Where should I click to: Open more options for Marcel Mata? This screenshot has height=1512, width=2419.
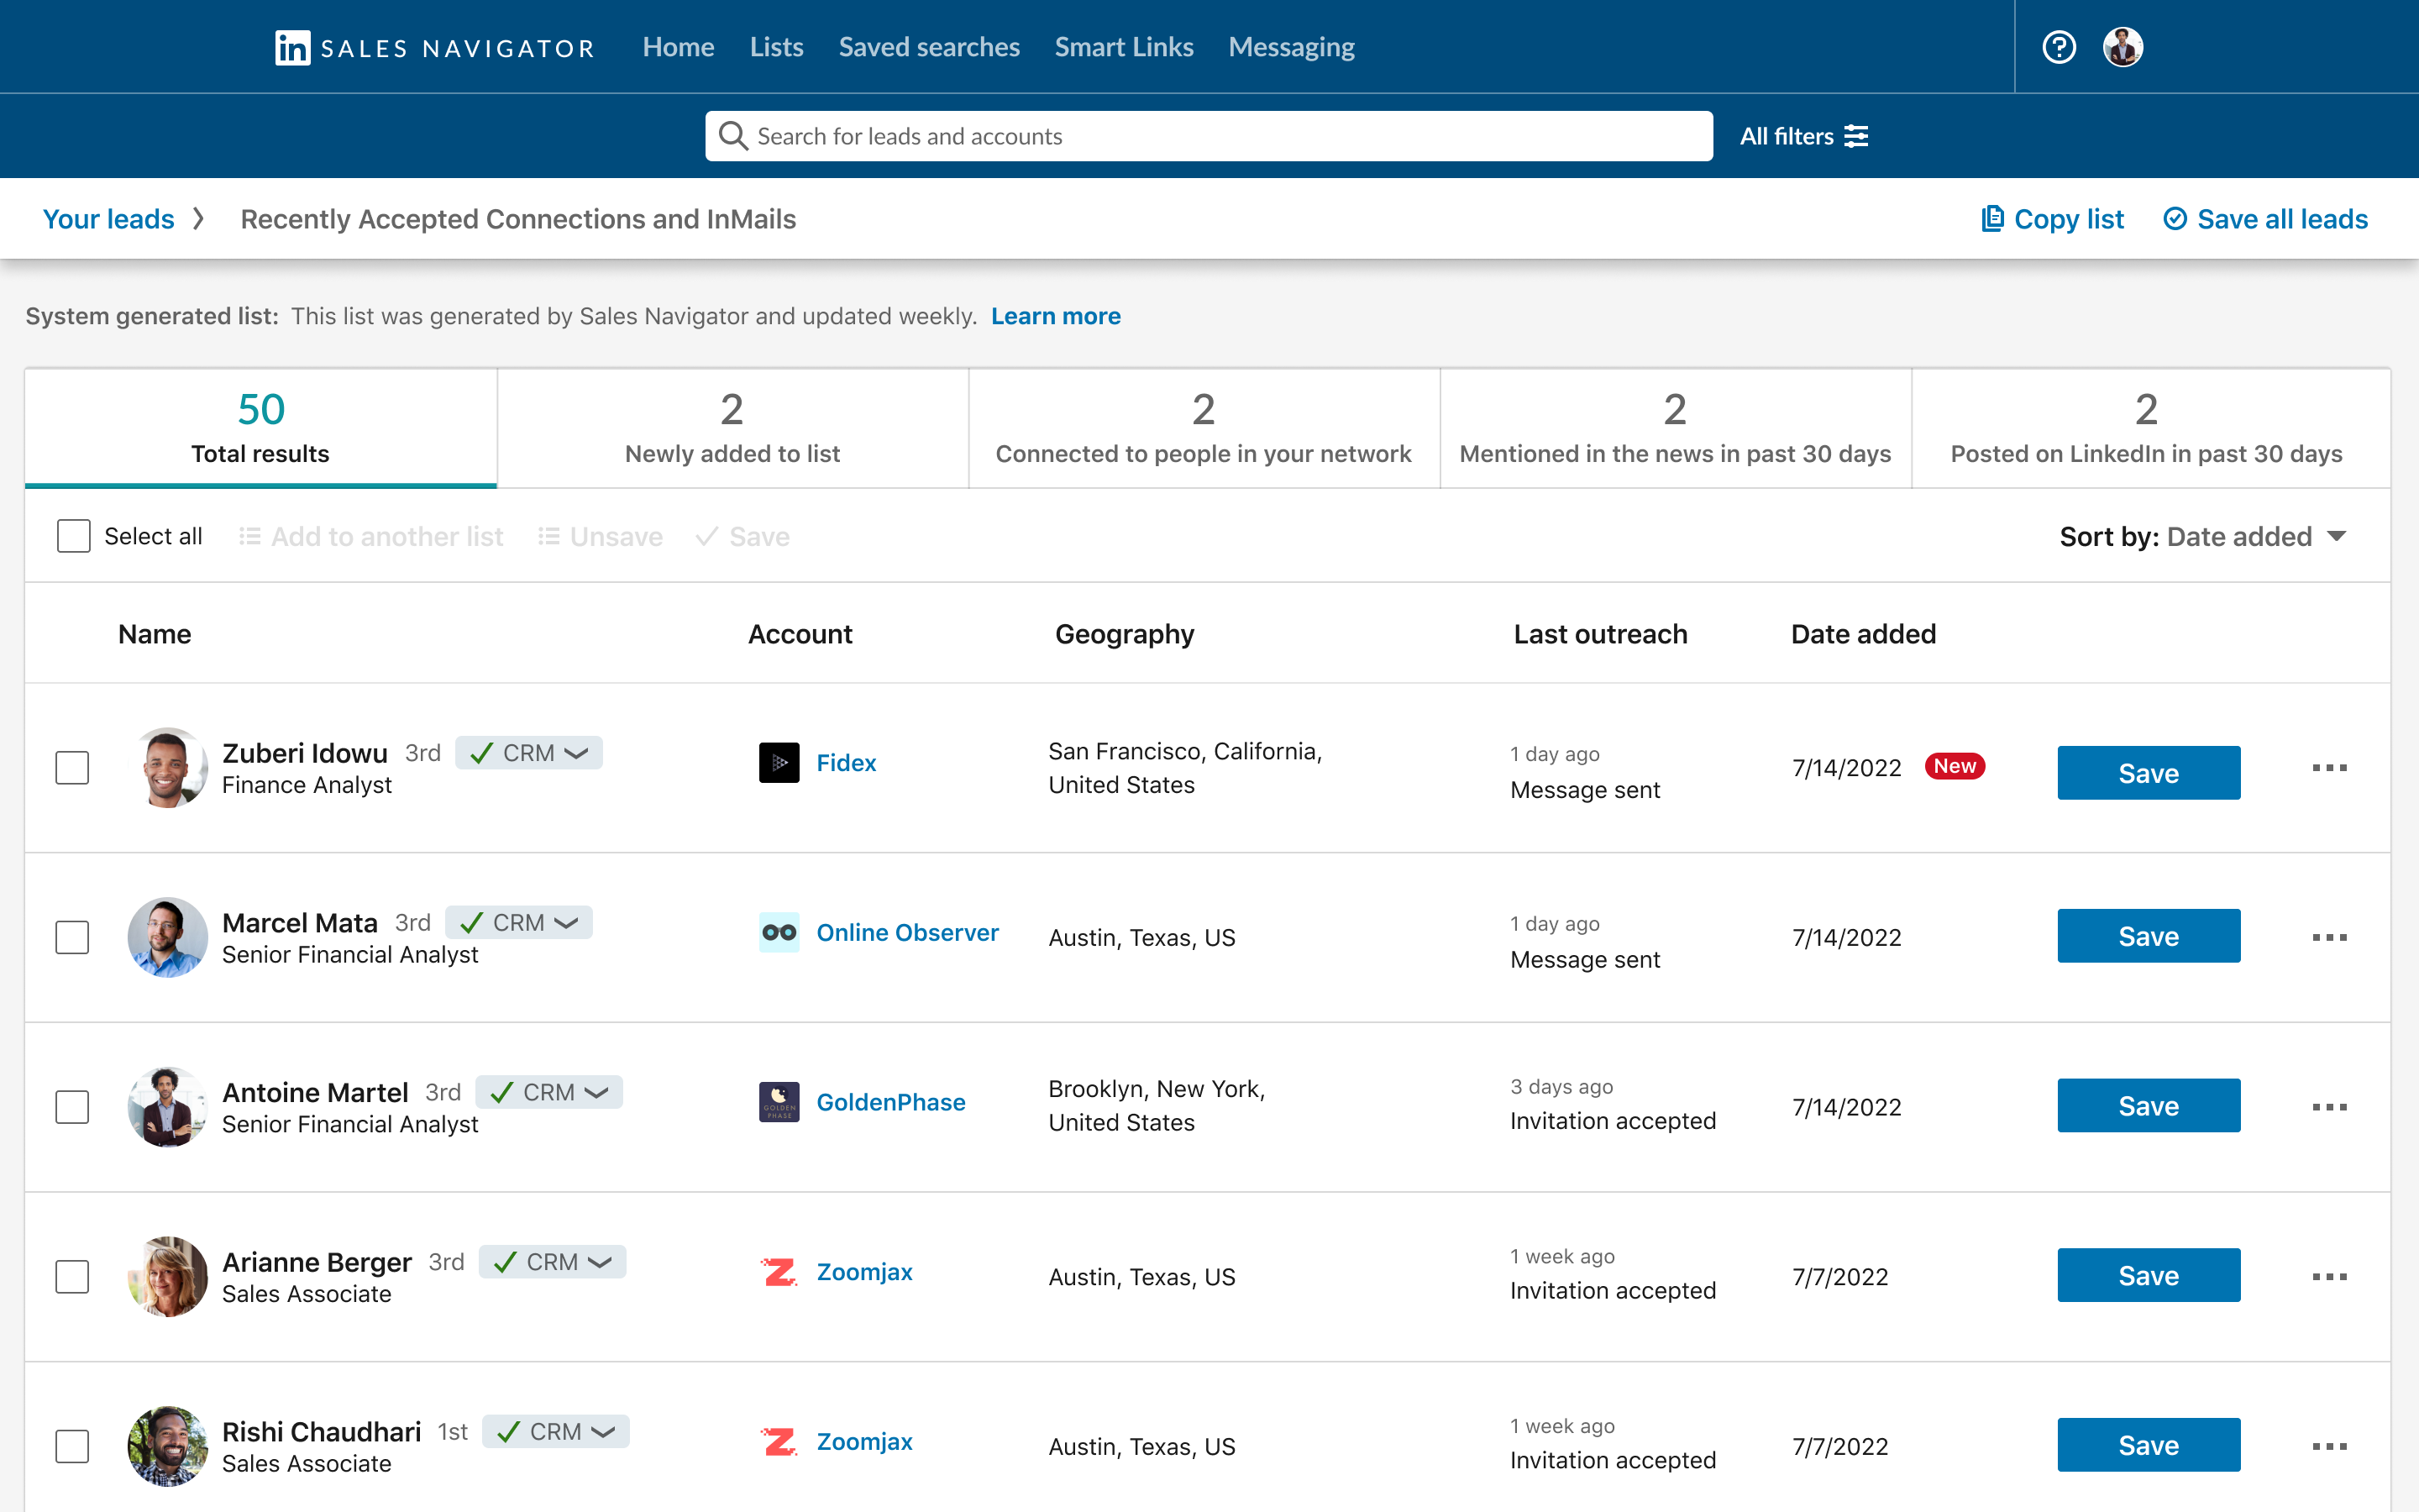click(2329, 937)
